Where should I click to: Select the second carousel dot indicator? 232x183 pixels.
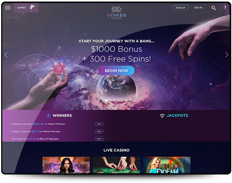tap(110, 100)
